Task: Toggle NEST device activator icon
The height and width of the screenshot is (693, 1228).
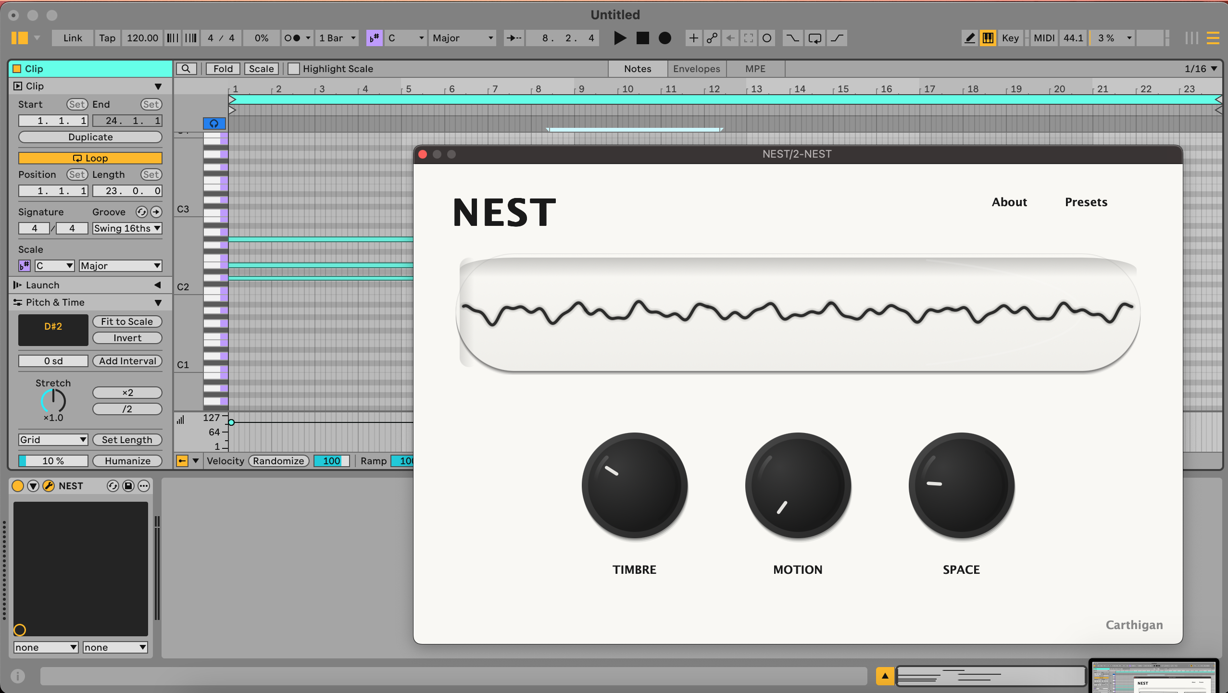Action: 18,486
